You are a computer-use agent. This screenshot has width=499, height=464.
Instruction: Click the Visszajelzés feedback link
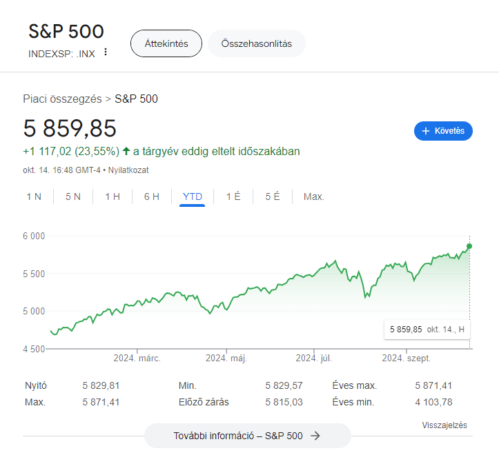pyautogui.click(x=444, y=425)
